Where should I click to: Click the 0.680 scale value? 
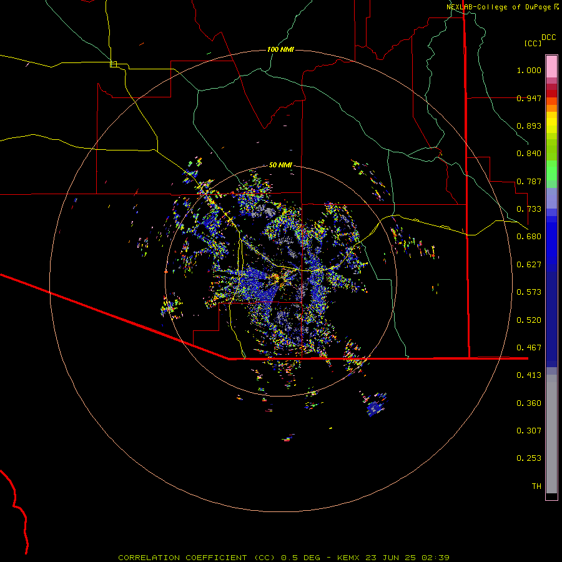[529, 237]
